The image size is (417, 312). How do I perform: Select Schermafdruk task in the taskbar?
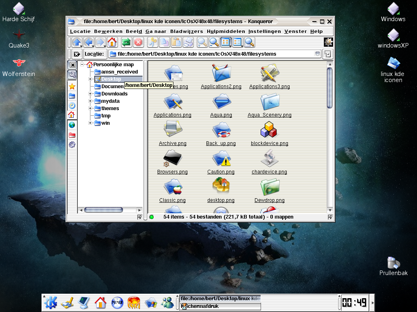point(220,306)
